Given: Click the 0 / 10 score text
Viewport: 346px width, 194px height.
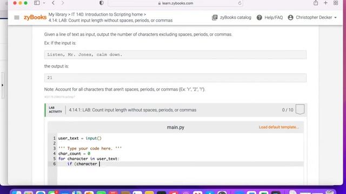Looking at the screenshot, I should 288,110.
